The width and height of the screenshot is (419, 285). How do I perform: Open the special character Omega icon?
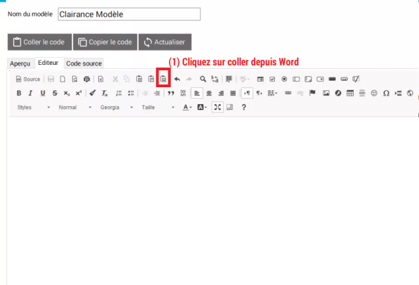[386, 93]
